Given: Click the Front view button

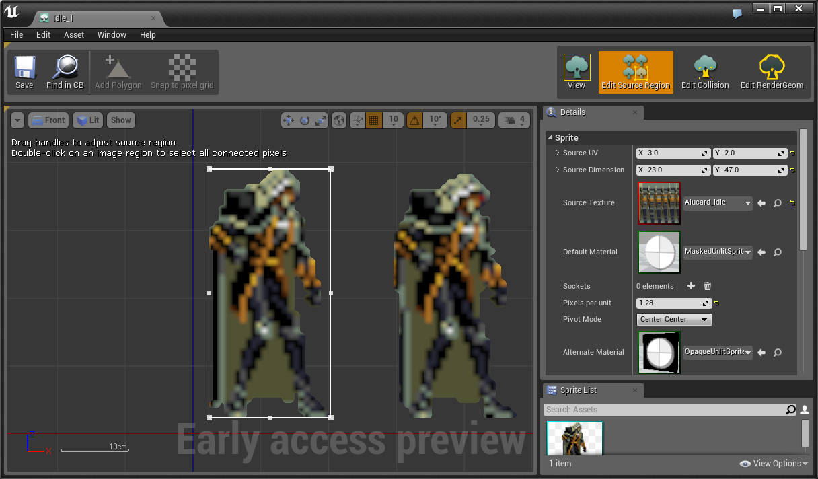Looking at the screenshot, I should 48,120.
